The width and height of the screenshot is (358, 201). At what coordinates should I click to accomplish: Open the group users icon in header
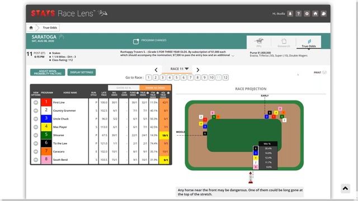pos(324,13)
